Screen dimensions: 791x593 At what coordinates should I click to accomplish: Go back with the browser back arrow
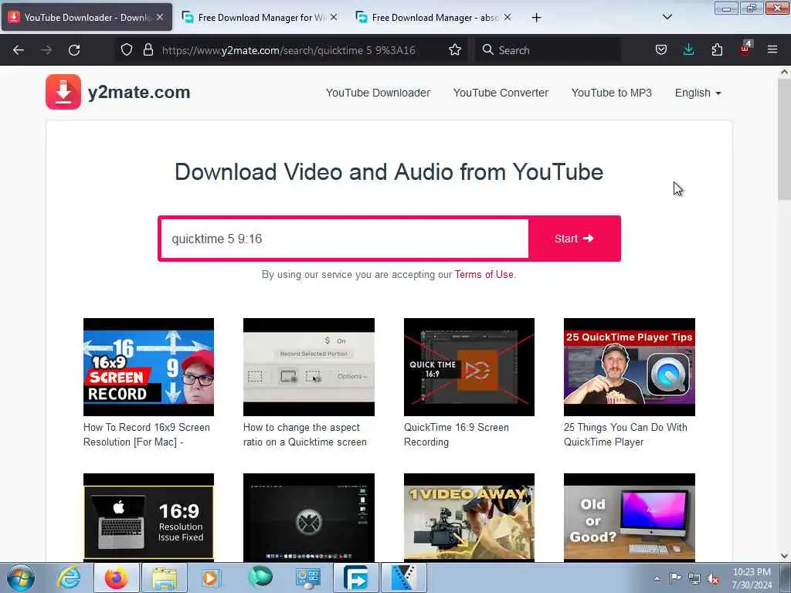coord(19,50)
